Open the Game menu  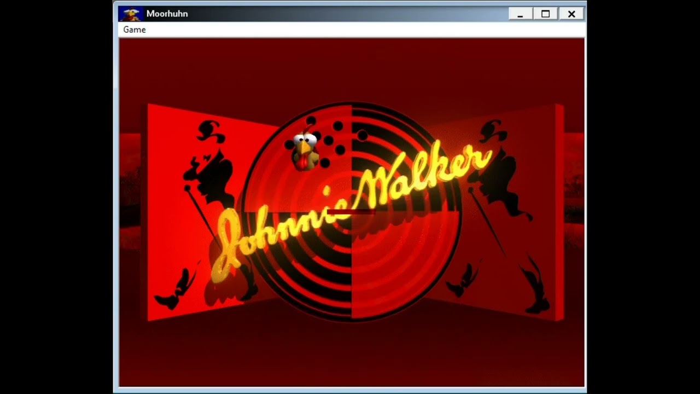tap(135, 30)
